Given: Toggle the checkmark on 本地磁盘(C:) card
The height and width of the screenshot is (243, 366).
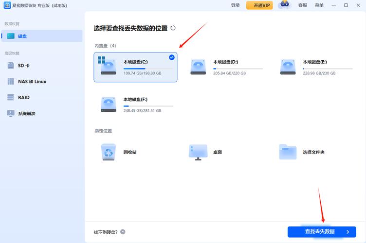Looking at the screenshot, I should (172, 57).
